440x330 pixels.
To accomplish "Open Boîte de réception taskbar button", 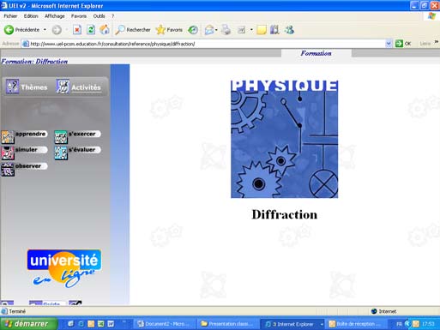I will point(356,324).
